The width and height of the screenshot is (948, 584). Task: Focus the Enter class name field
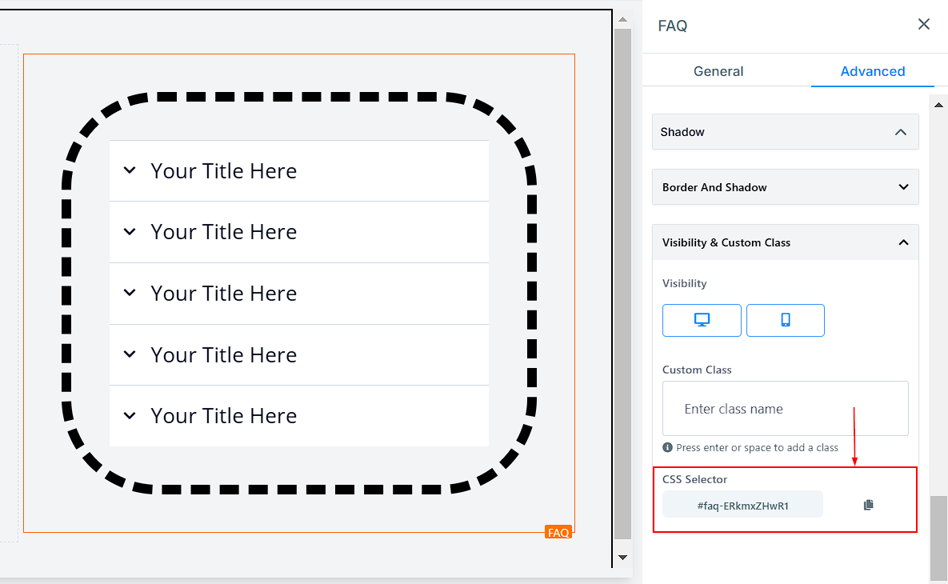pyautogui.click(x=785, y=409)
